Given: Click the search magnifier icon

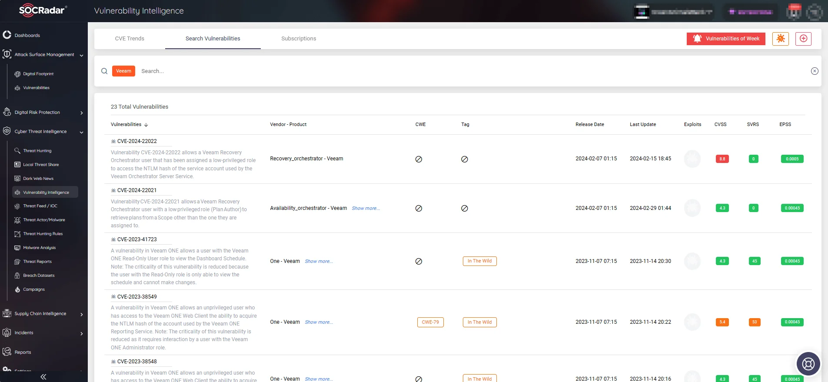Looking at the screenshot, I should pyautogui.click(x=104, y=71).
